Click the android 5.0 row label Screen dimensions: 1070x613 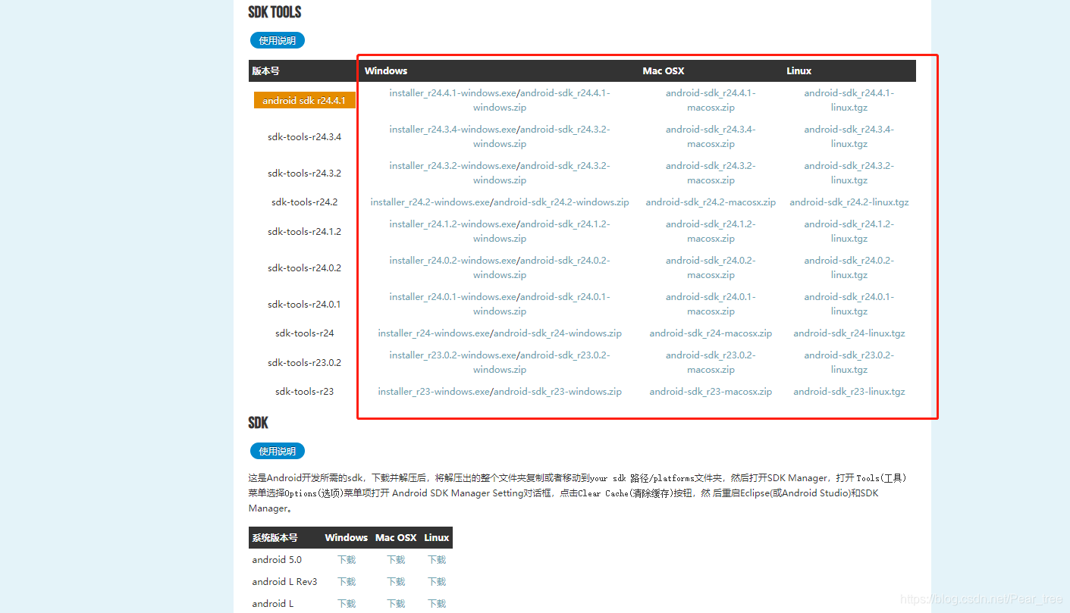277,559
